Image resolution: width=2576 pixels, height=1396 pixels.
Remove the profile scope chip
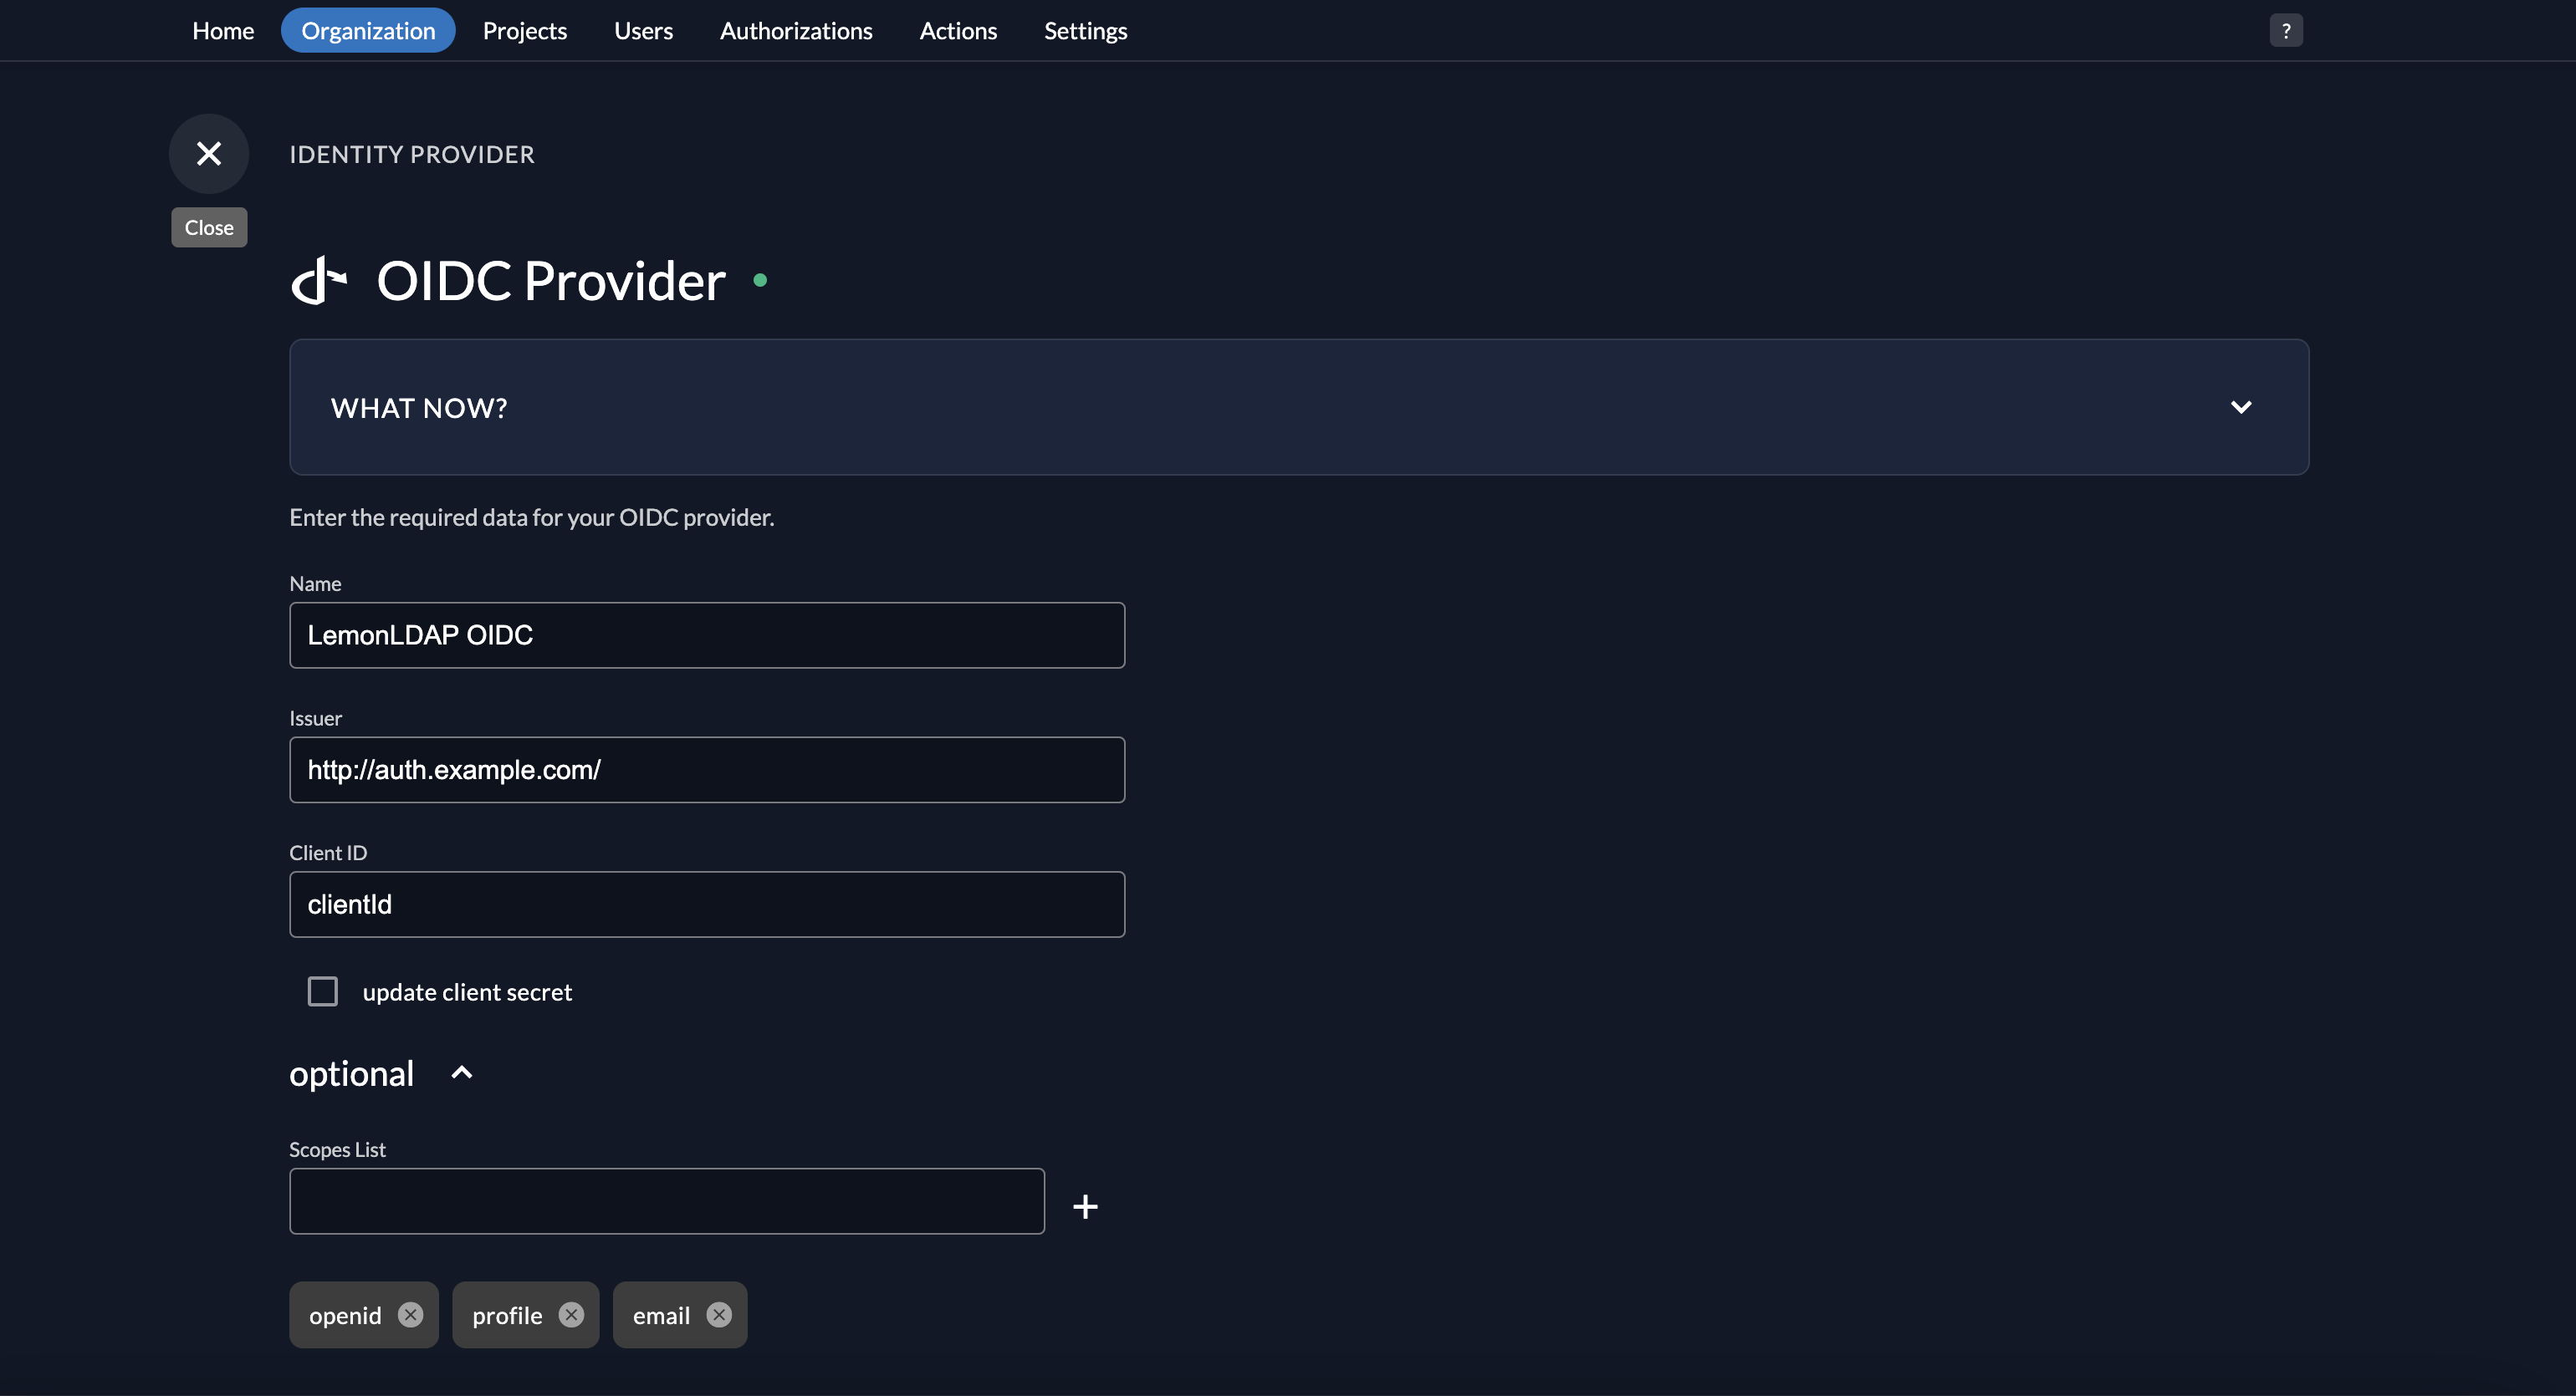(x=571, y=1314)
